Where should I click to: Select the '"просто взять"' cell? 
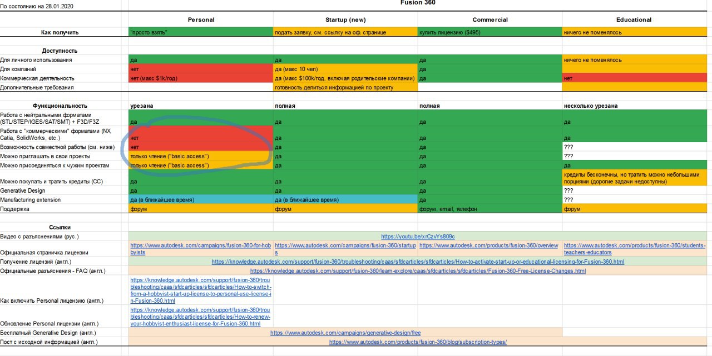(201, 32)
